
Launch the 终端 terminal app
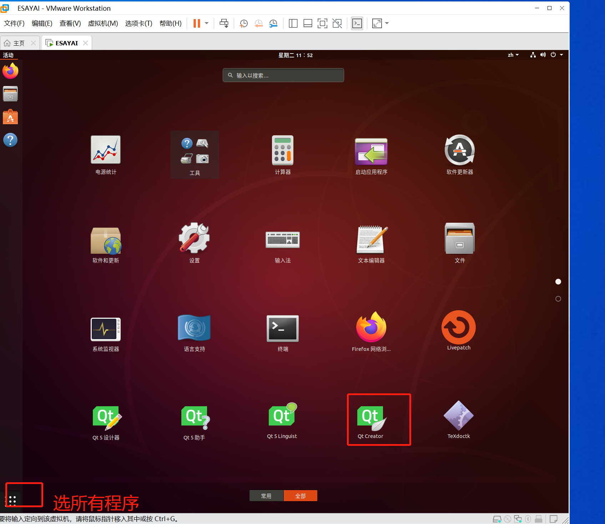(x=282, y=328)
